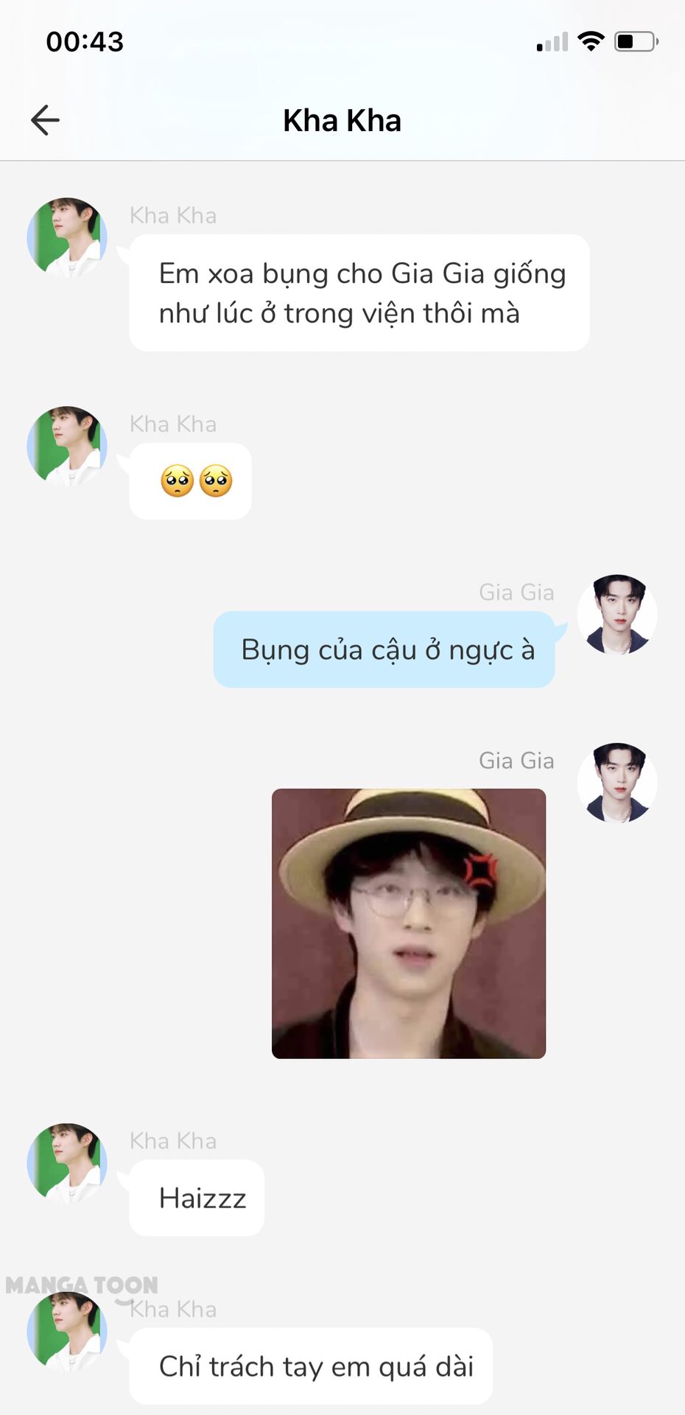
Task: Tap the back arrow icon
Action: 45,120
